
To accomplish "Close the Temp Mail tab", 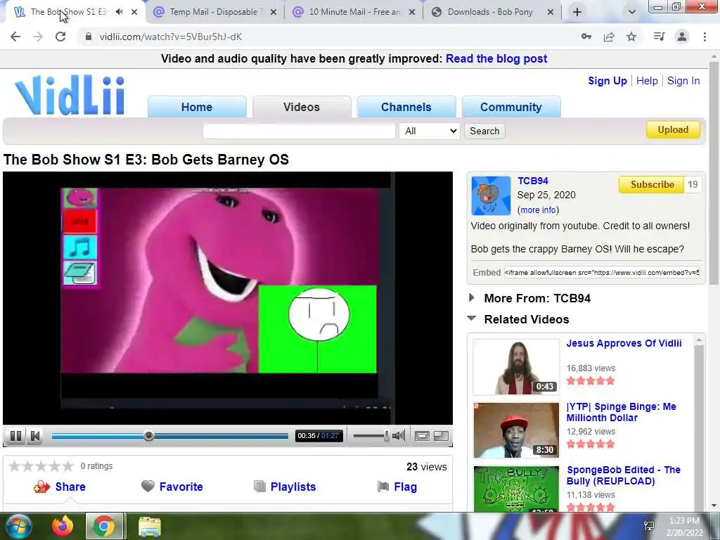I will (x=274, y=13).
